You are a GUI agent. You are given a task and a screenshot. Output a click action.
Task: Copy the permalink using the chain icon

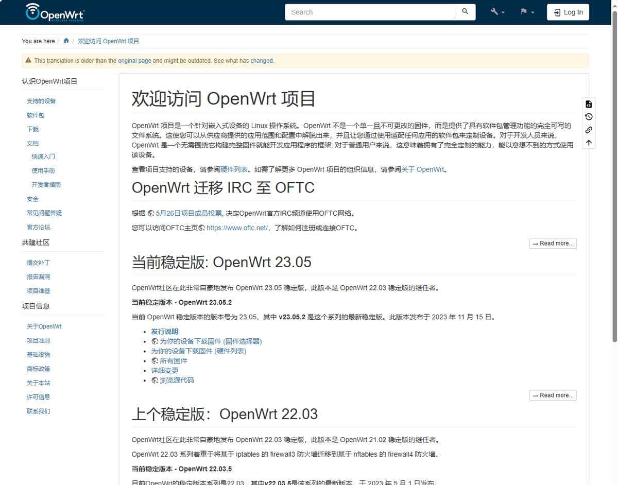(x=589, y=130)
